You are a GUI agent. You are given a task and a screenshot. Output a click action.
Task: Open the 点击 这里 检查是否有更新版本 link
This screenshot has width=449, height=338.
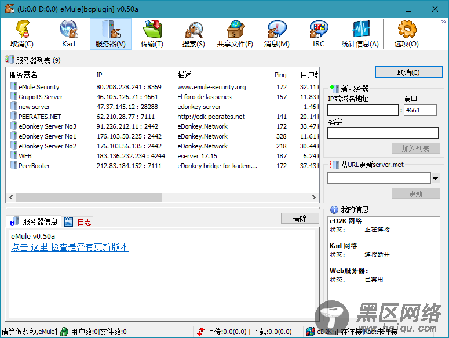[70, 248]
